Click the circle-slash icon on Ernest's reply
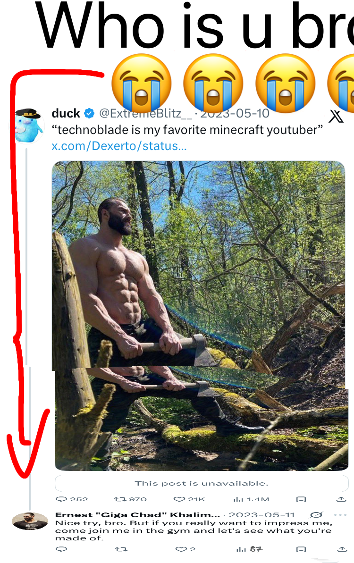 click(x=316, y=515)
